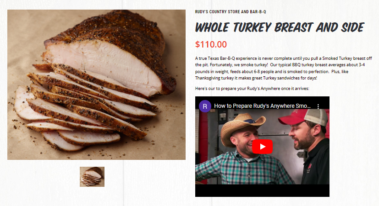The height and width of the screenshot is (206, 379).
Task: Click the line mentioning Thanksgiving turkey sandwiches
Action: pyautogui.click(x=256, y=78)
